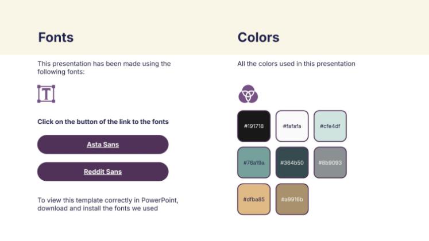The width and height of the screenshot is (429, 241).
Task: Pick the golden #dfba85 color swatch
Action: click(253, 199)
